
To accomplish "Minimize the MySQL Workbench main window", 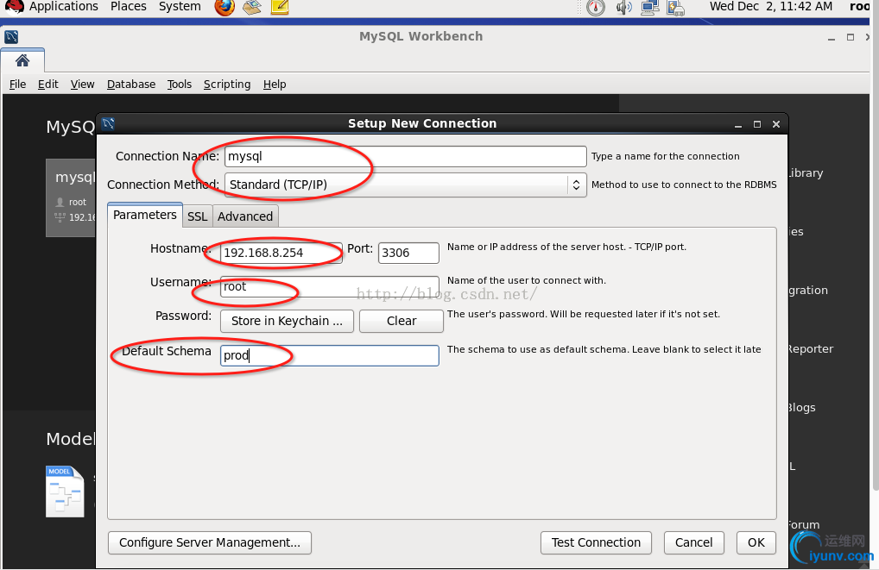I will (832, 38).
